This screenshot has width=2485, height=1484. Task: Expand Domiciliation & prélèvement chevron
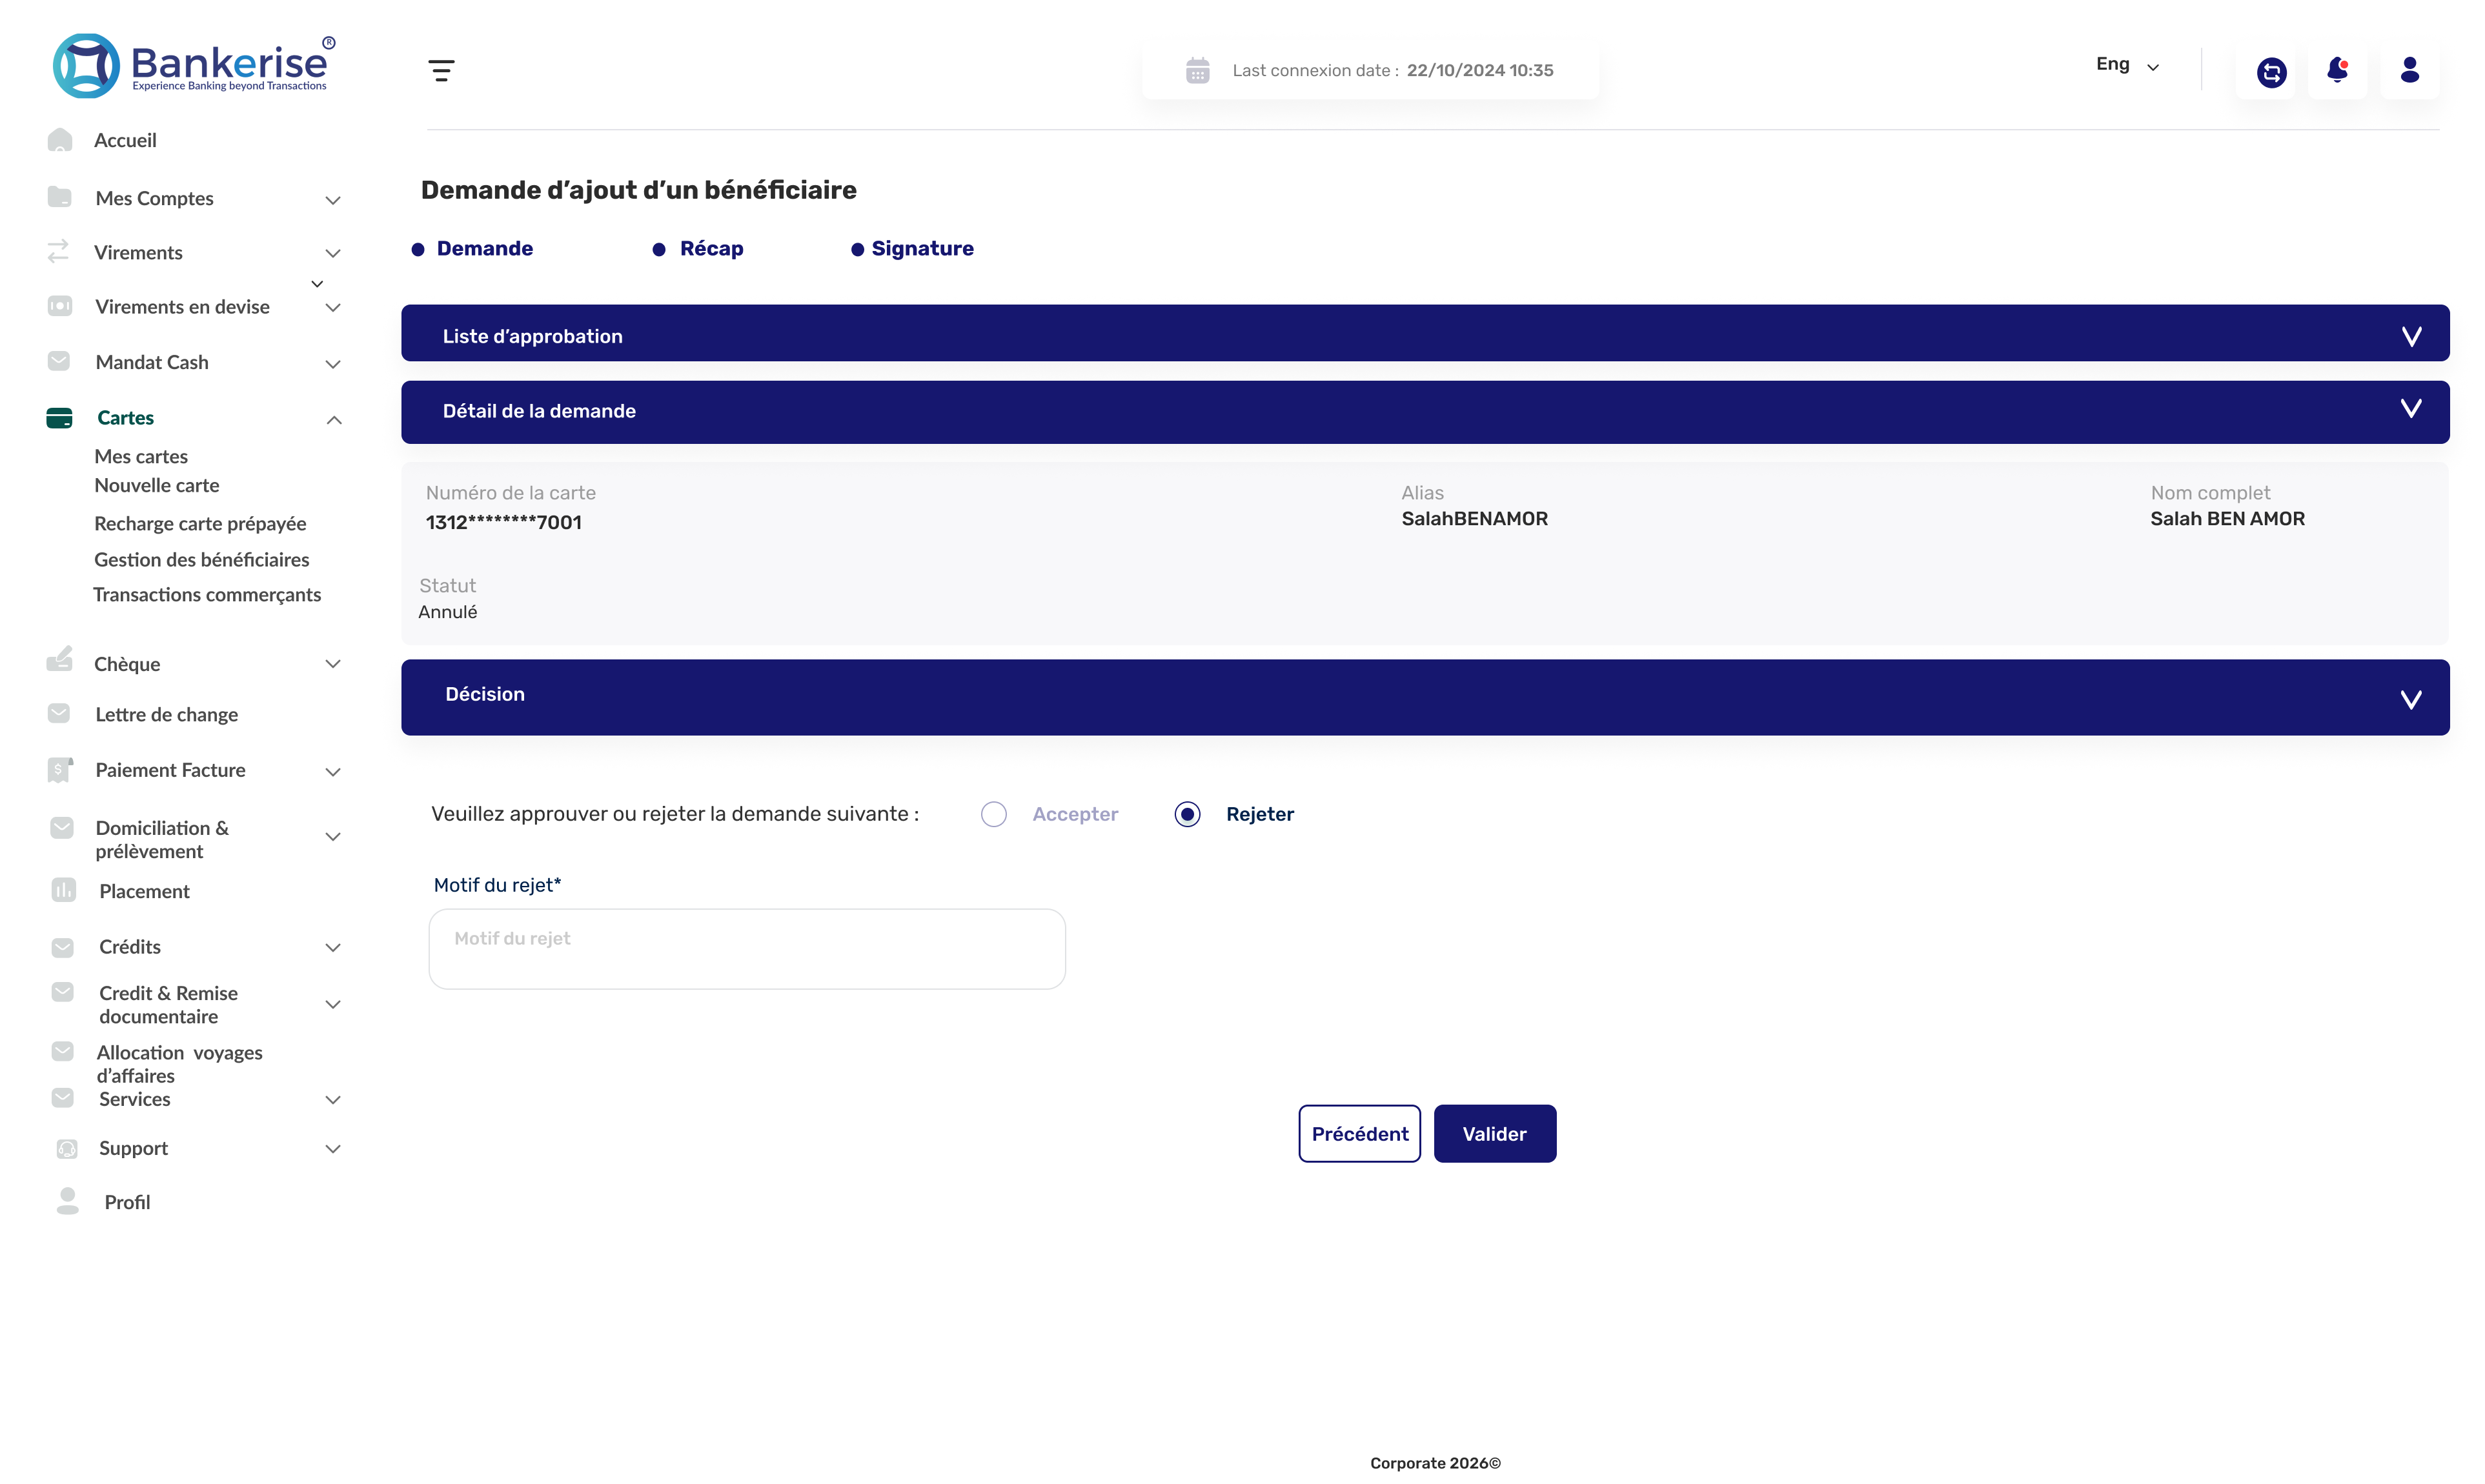click(333, 837)
